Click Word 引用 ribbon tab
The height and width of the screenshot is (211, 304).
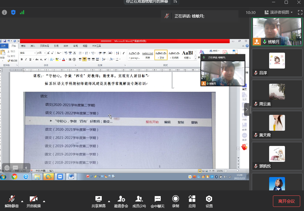[56, 46]
